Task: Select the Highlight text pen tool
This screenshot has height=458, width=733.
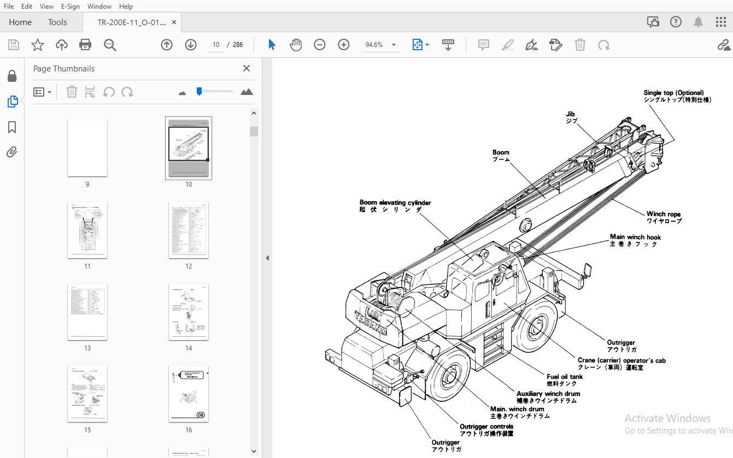Action: pos(508,45)
